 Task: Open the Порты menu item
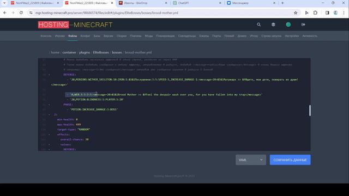point(216,36)
